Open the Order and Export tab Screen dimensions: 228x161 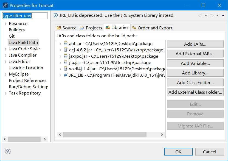click(152, 28)
